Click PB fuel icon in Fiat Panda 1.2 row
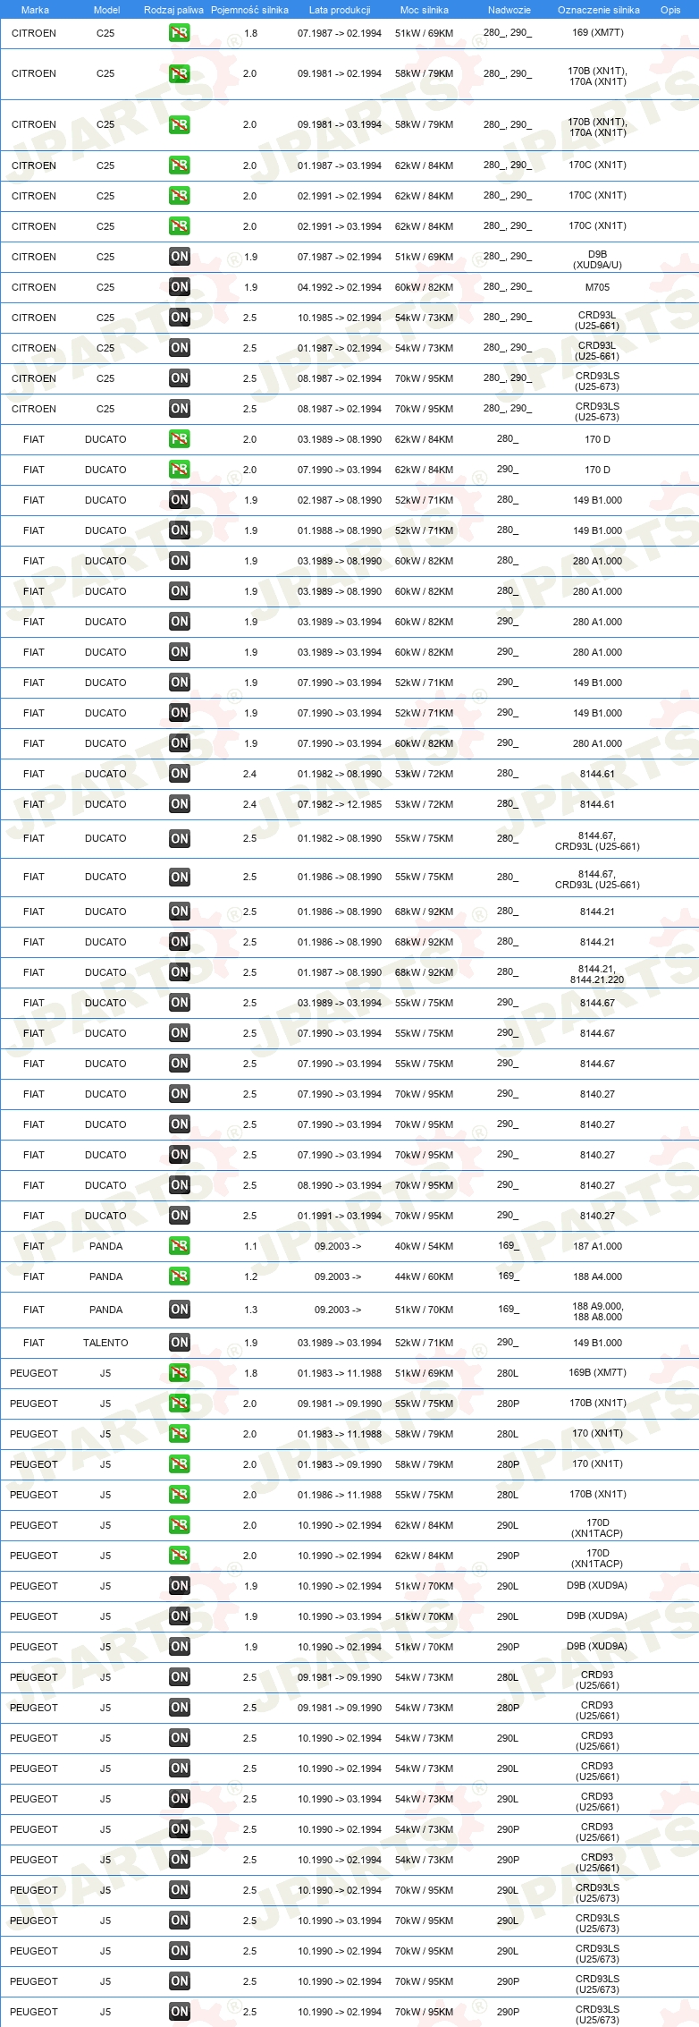The image size is (699, 2027). click(x=180, y=1276)
